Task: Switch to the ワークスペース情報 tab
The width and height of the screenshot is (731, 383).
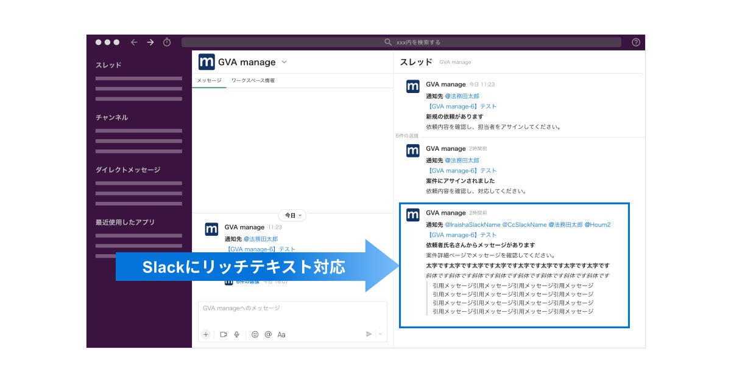Action: [x=253, y=80]
